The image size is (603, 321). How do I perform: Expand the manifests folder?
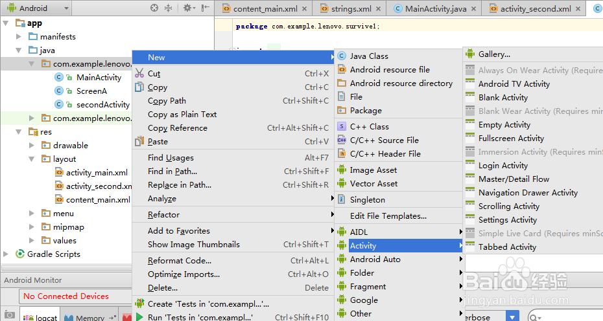[18, 36]
